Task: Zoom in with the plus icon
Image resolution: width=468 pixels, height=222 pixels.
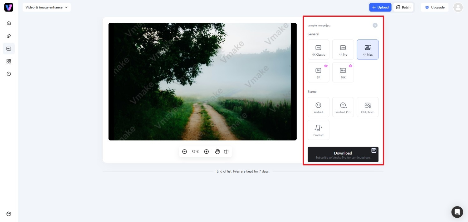Action: [206, 152]
